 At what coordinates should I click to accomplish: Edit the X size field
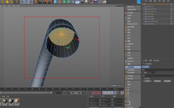(106, 100)
